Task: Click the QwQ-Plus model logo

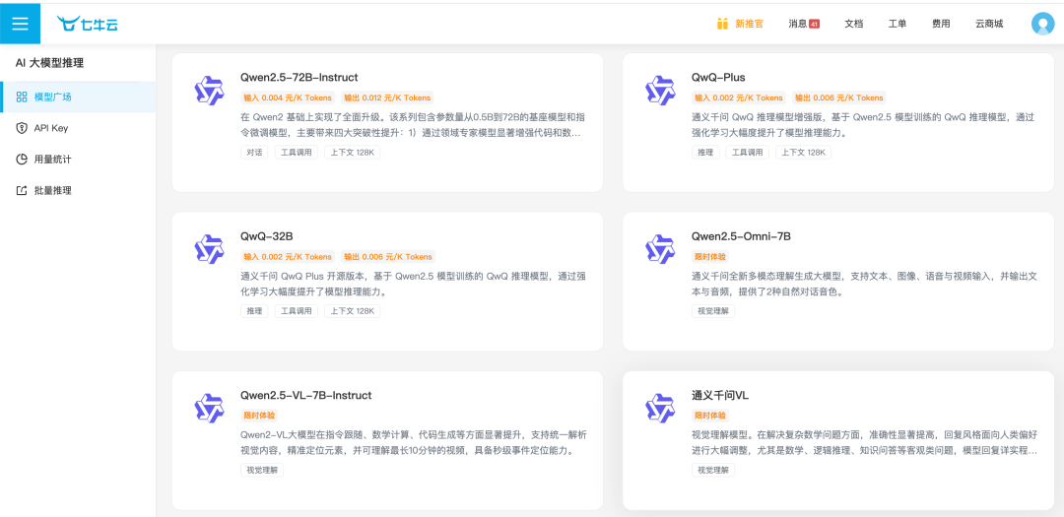Action: [x=659, y=91]
